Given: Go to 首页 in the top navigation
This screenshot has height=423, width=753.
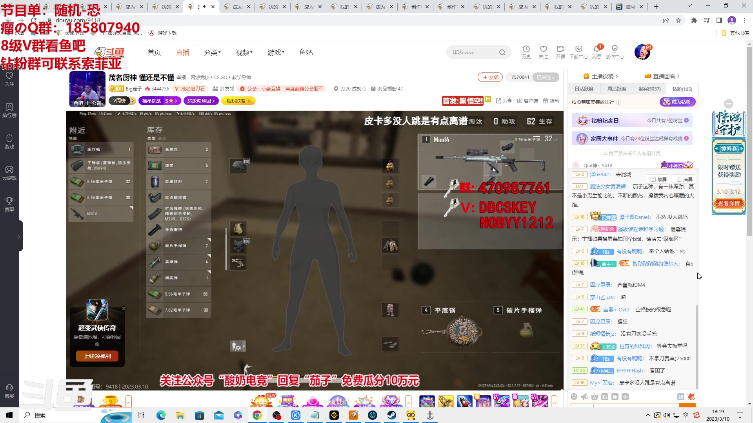Looking at the screenshot, I should (154, 52).
